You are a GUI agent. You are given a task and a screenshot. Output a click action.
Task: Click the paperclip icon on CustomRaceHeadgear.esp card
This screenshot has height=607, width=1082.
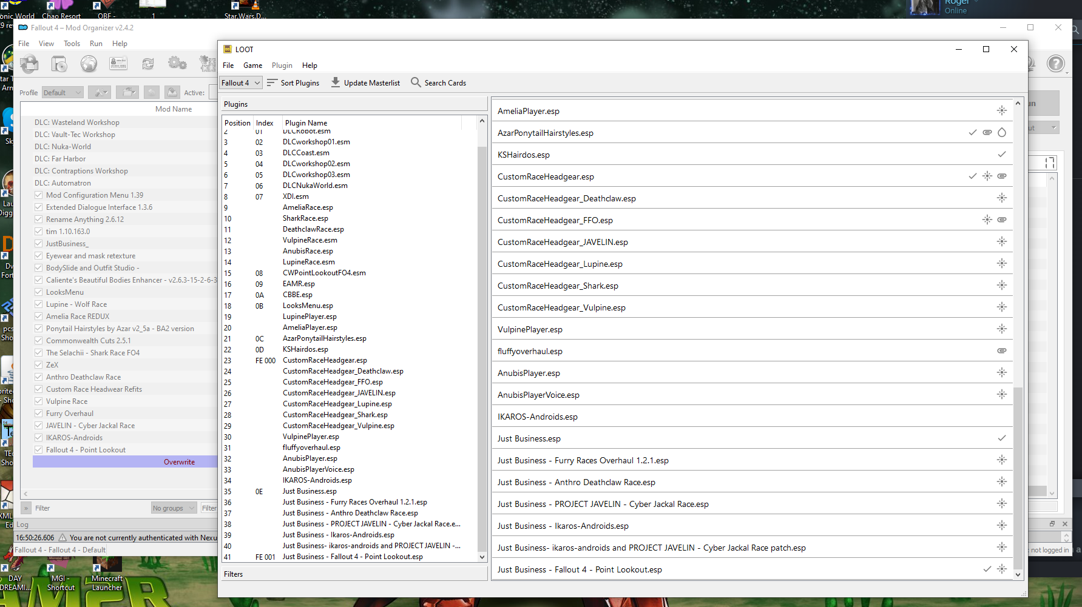tap(1002, 176)
